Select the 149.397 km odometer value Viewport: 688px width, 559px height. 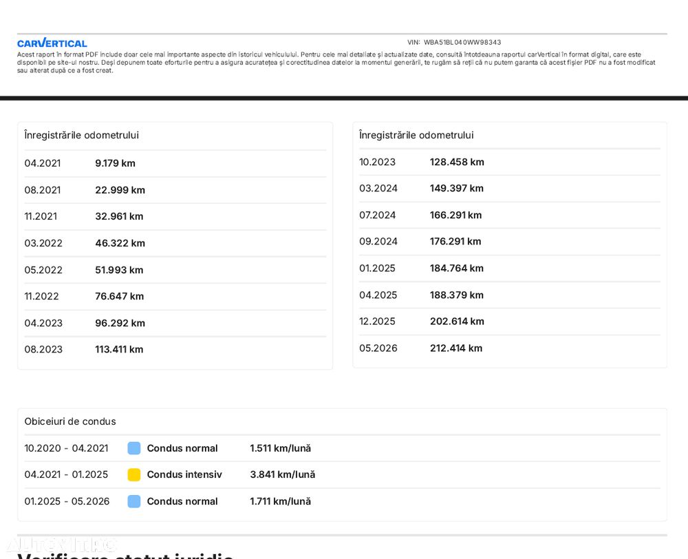click(456, 189)
